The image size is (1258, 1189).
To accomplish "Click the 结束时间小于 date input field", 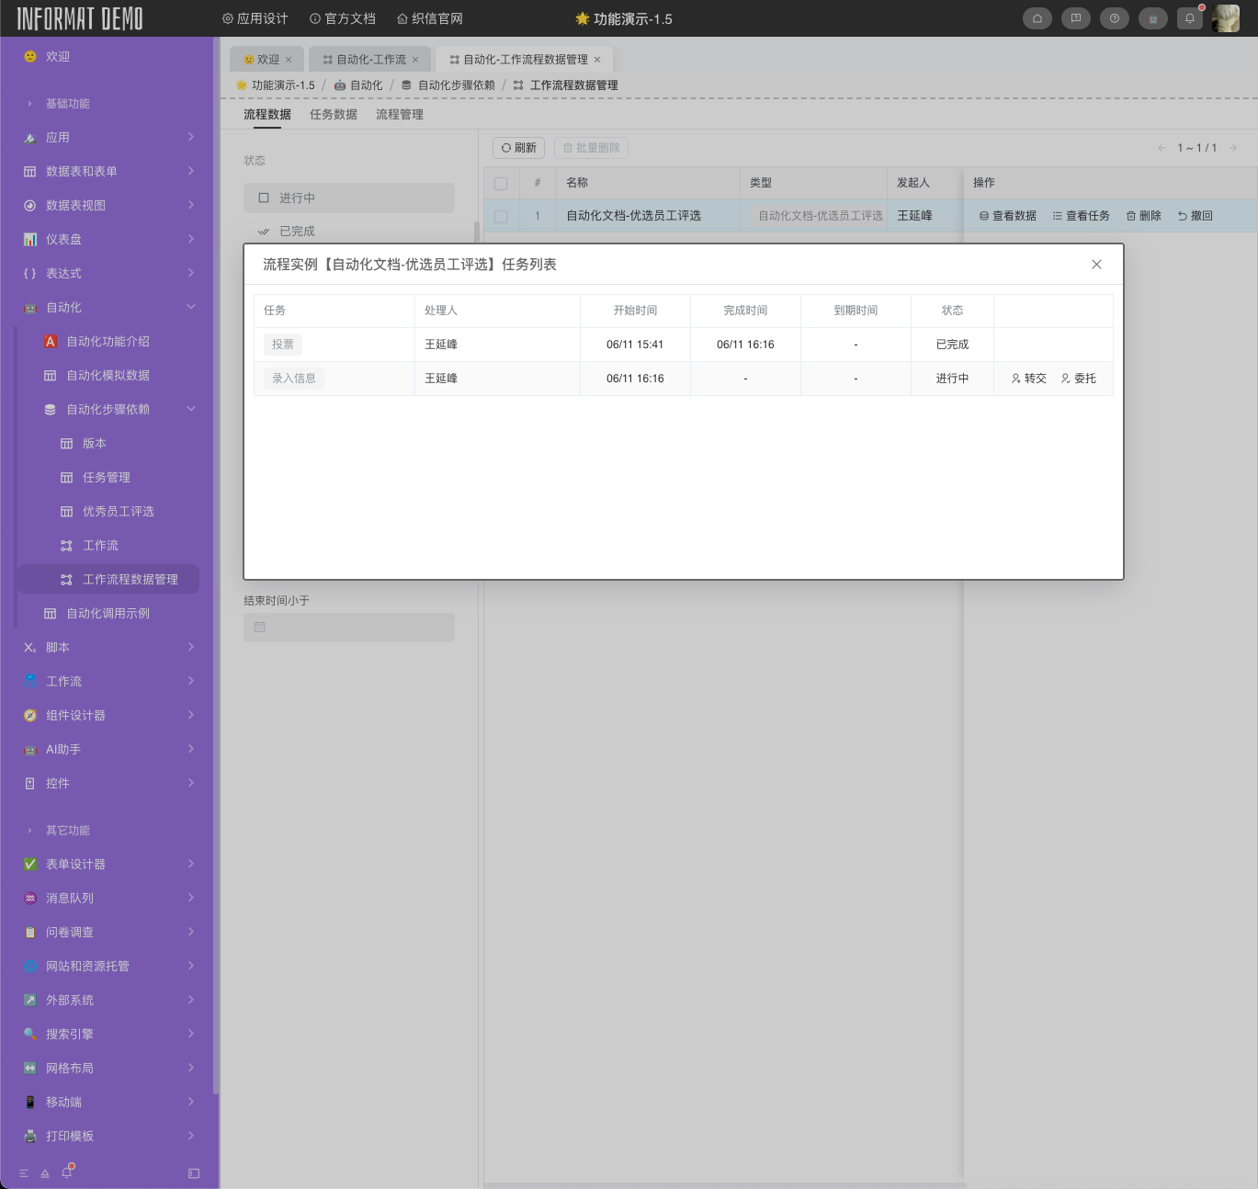I will coord(349,628).
